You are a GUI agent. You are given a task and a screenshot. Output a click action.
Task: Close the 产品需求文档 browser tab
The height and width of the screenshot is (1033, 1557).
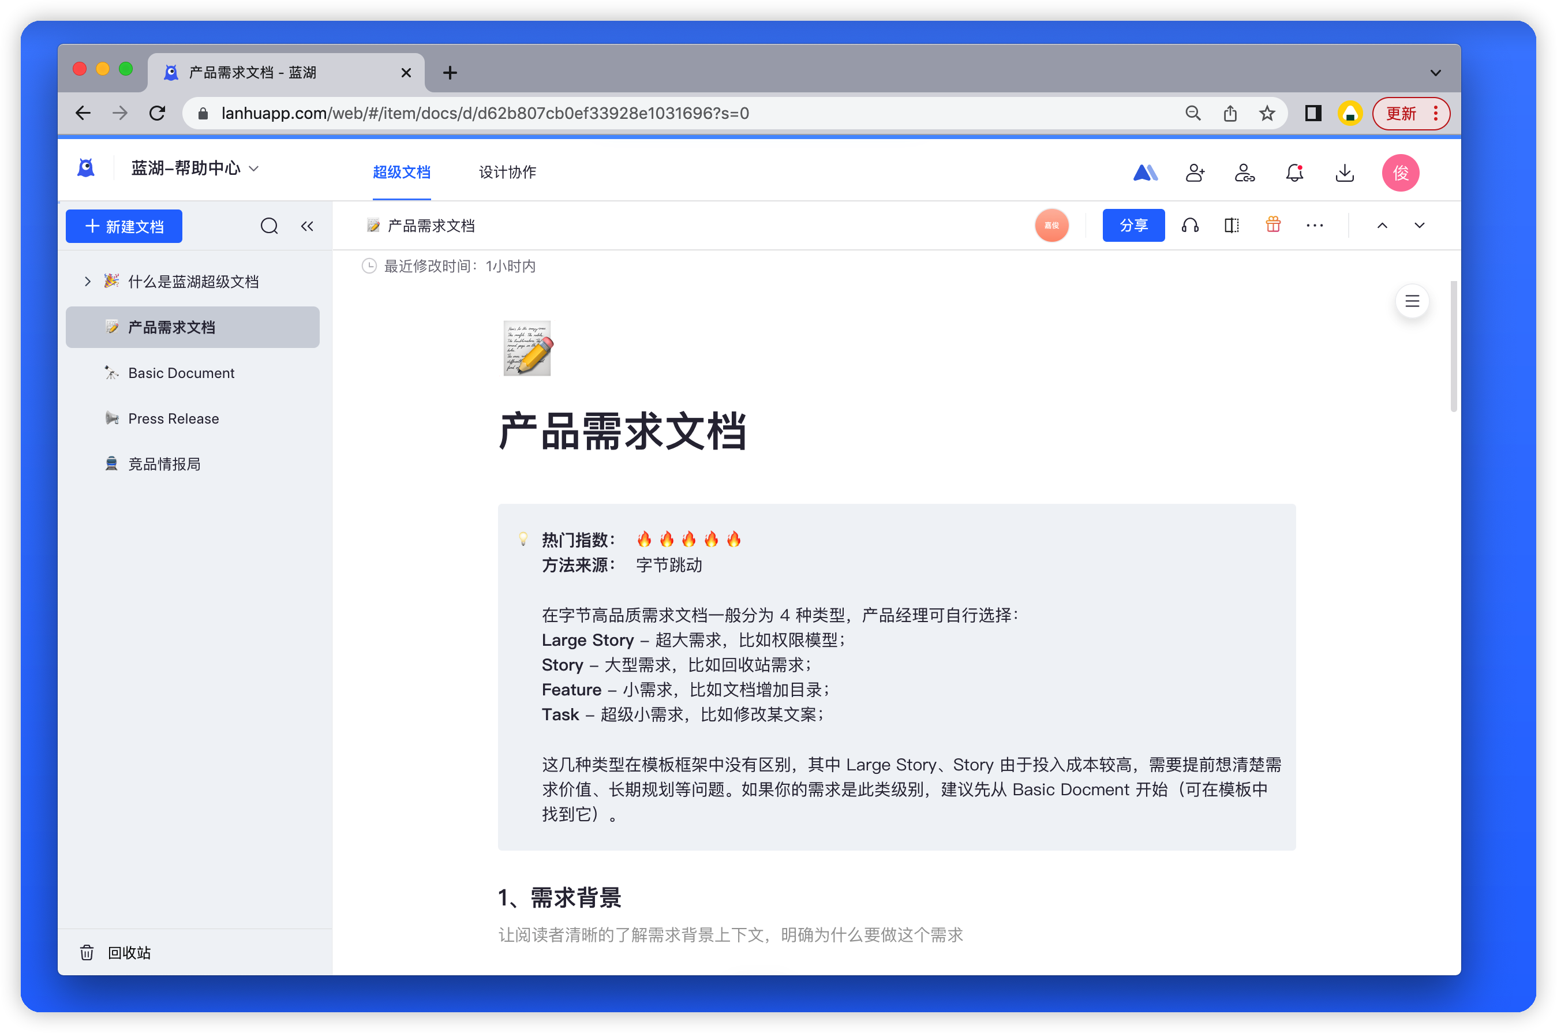click(x=406, y=73)
